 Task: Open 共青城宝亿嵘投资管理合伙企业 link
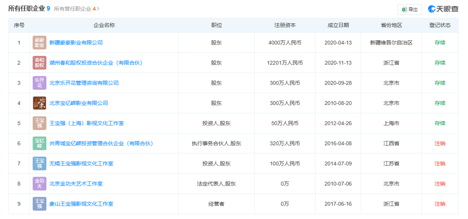tap(101, 144)
